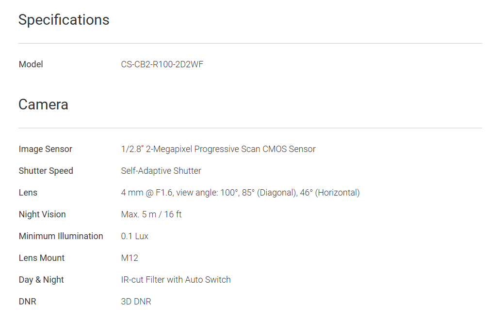
Task: Click the 3D DNR value
Action: [x=136, y=302]
